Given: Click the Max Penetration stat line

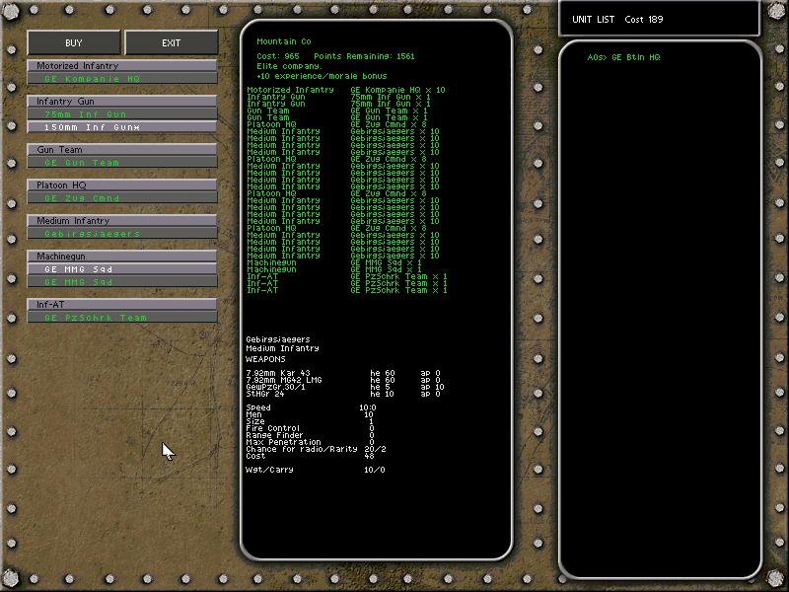Looking at the screenshot, I should point(310,442).
